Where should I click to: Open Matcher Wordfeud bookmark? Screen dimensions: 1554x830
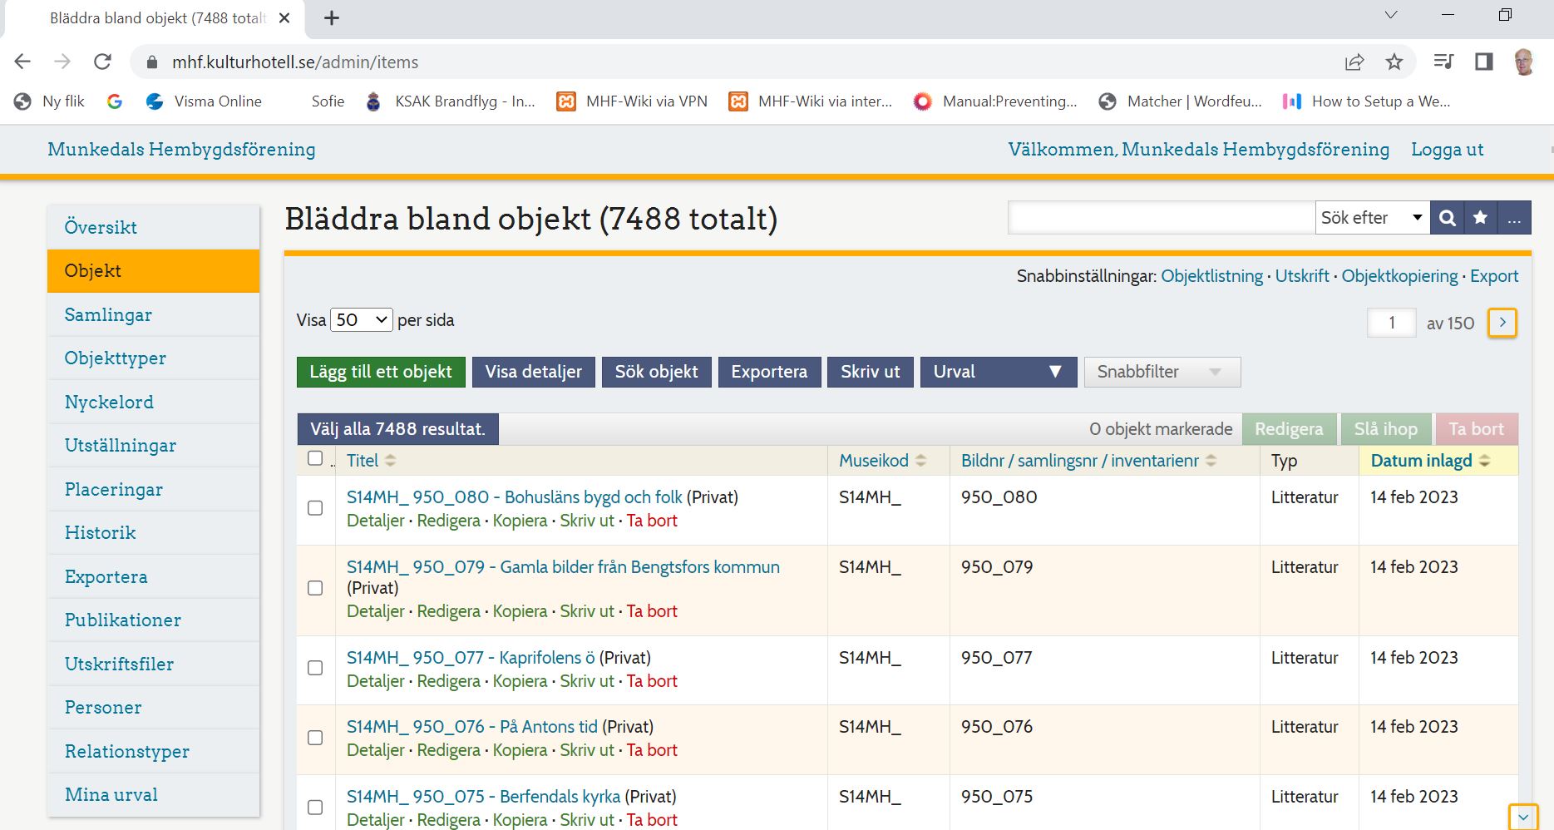[x=1180, y=101]
